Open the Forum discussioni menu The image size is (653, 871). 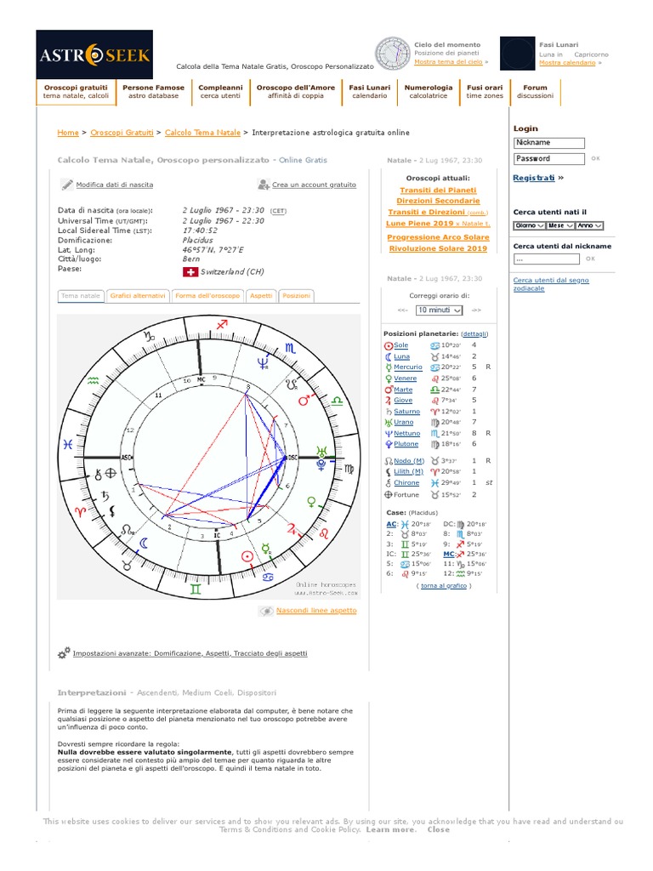535,92
